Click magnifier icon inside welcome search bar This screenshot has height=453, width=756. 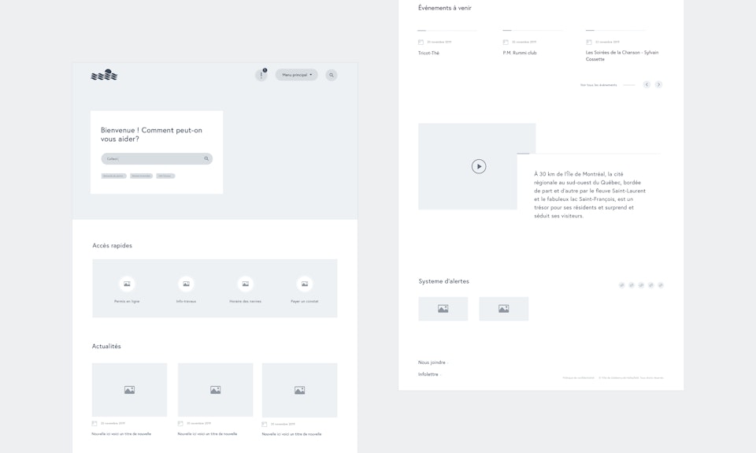(206, 158)
